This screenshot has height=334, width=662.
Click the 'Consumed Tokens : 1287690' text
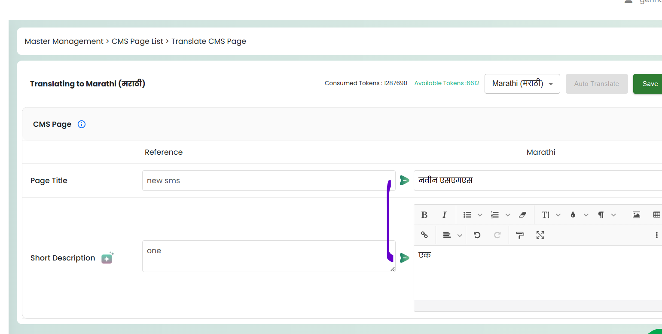pyautogui.click(x=366, y=83)
